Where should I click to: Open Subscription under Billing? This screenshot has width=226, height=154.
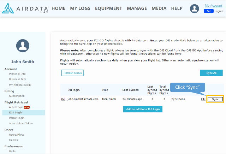click(17, 96)
